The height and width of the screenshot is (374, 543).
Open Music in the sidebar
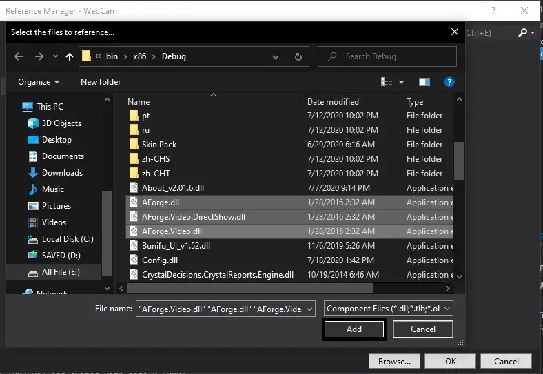click(x=45, y=189)
